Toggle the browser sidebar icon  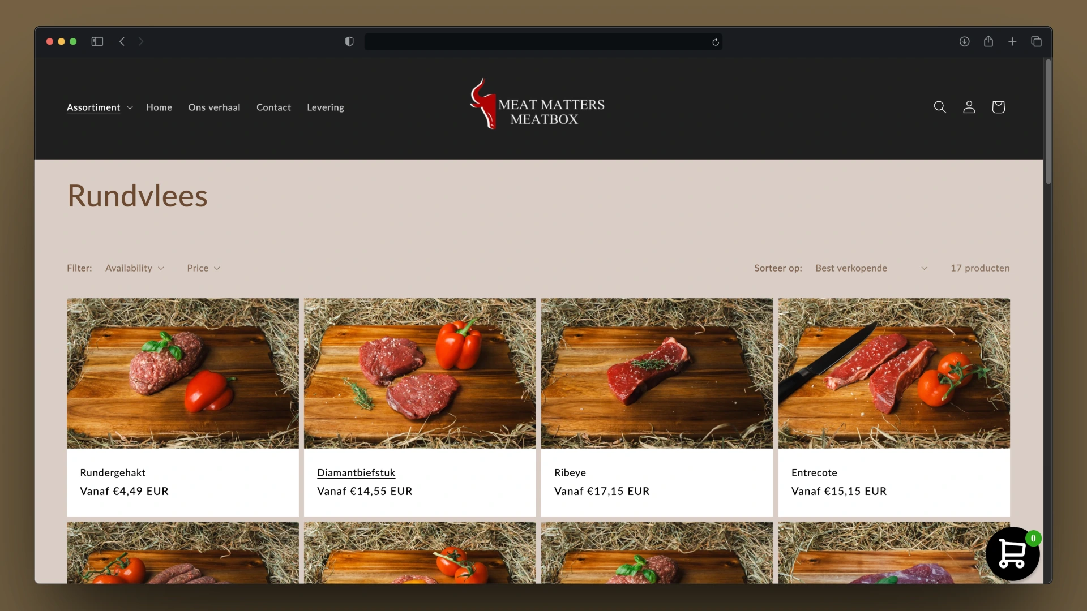(x=97, y=41)
